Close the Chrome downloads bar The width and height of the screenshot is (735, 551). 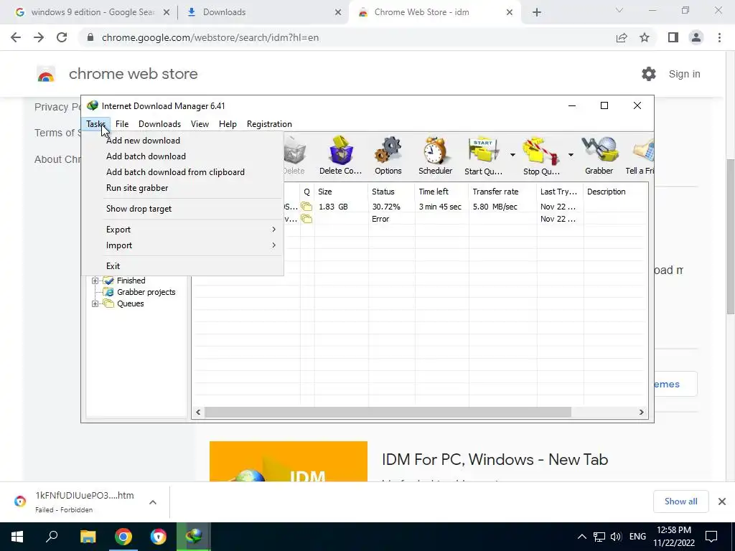click(722, 501)
